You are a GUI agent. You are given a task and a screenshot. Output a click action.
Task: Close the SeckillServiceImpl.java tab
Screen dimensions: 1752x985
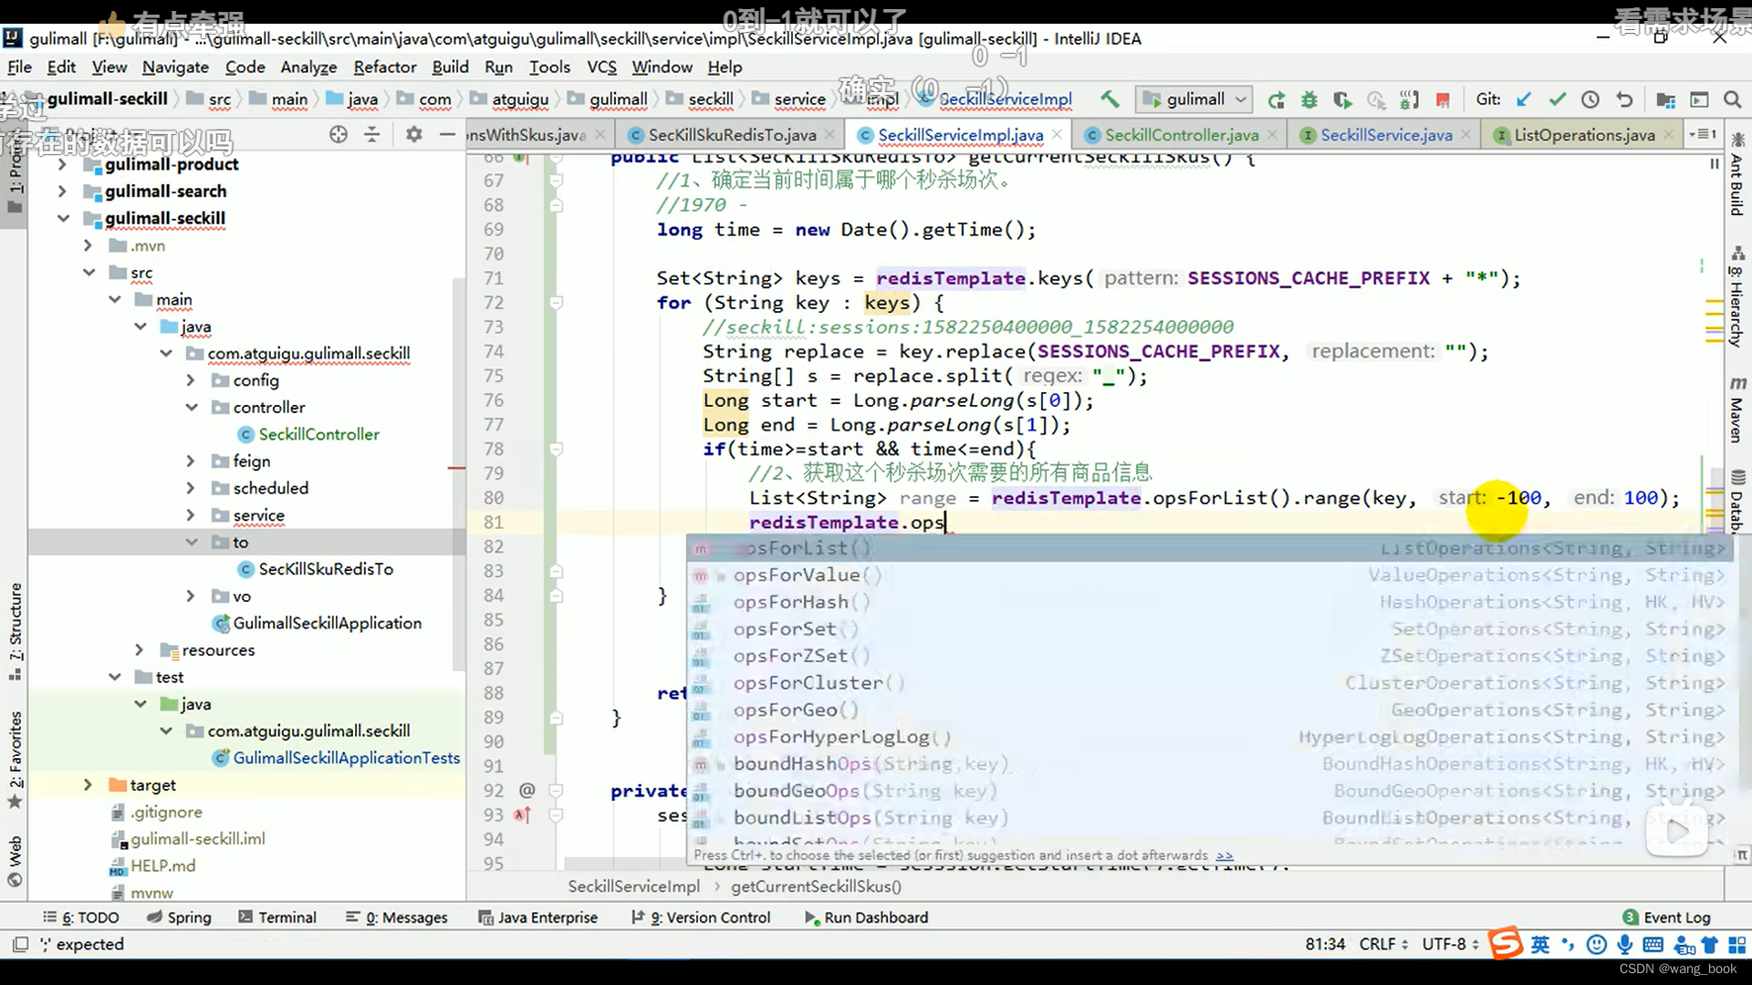point(1057,134)
